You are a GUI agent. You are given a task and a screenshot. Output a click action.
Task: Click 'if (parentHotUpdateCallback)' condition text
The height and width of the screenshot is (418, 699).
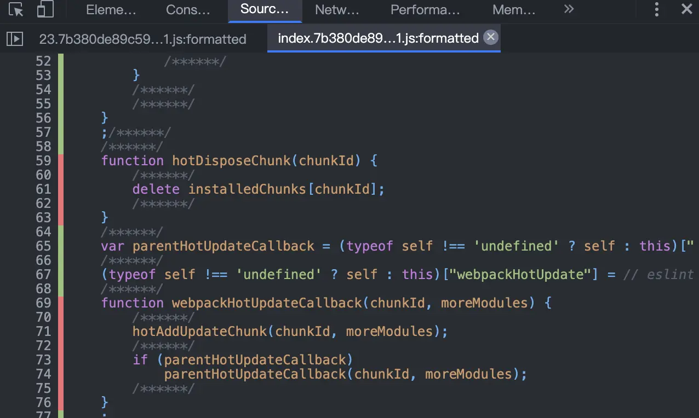coord(243,360)
